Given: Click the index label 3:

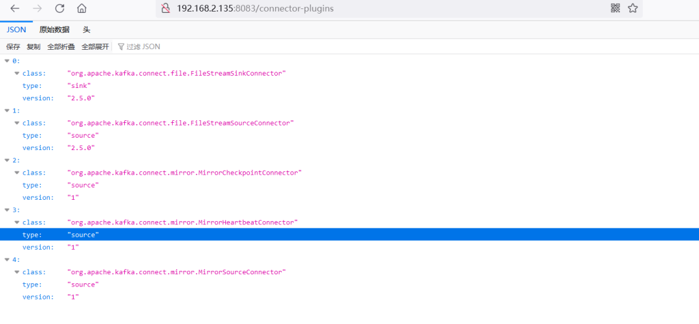Looking at the screenshot, I should [16, 210].
